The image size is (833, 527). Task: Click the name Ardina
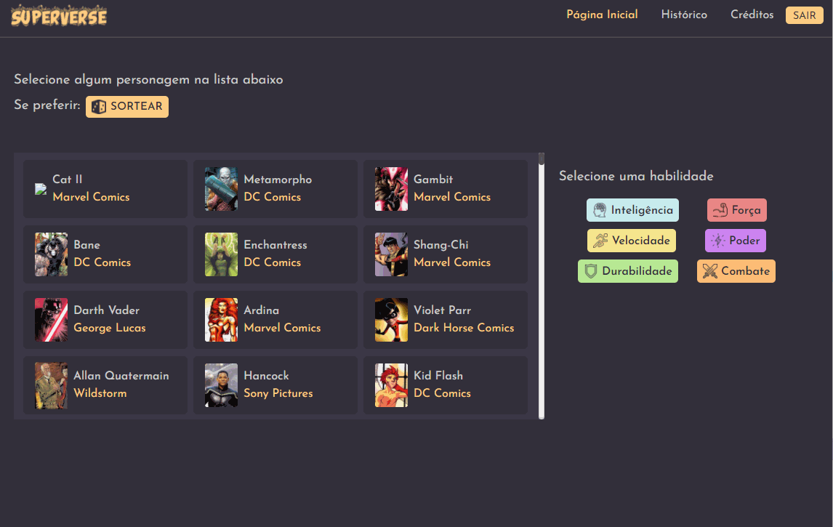pyautogui.click(x=262, y=310)
